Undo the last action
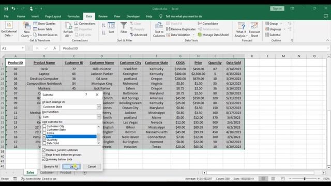Screen dimensions: 331x186 pyautogui.click(x=13, y=9)
